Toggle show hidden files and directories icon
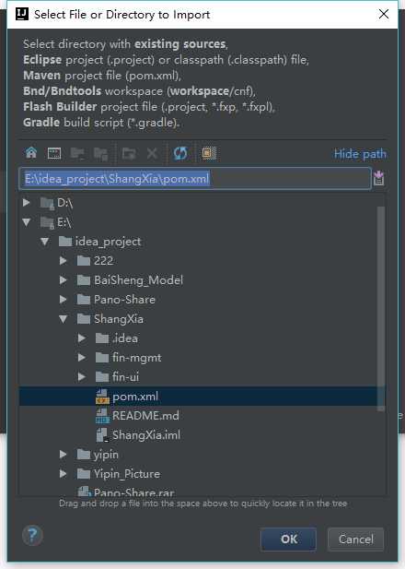405x569 pixels. (x=209, y=153)
